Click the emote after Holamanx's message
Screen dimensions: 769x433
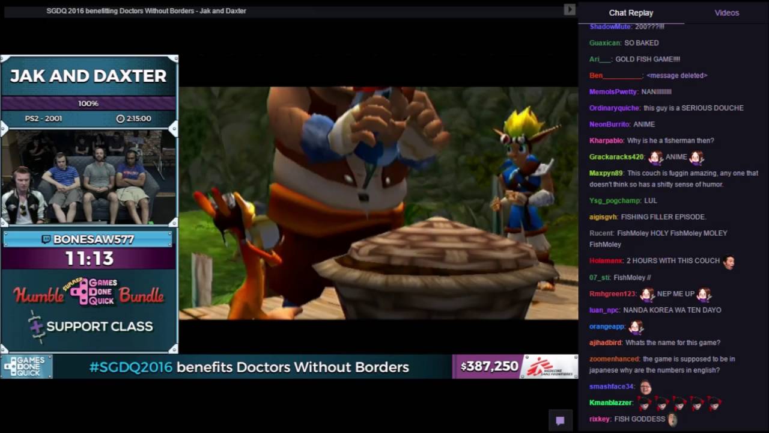click(729, 262)
